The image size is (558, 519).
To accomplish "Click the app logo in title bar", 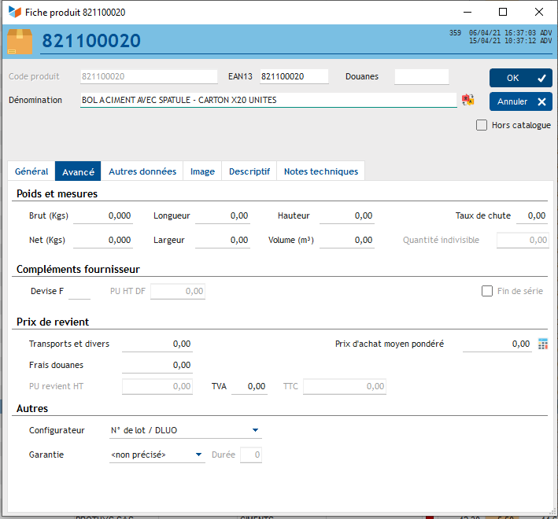I will 14,12.
